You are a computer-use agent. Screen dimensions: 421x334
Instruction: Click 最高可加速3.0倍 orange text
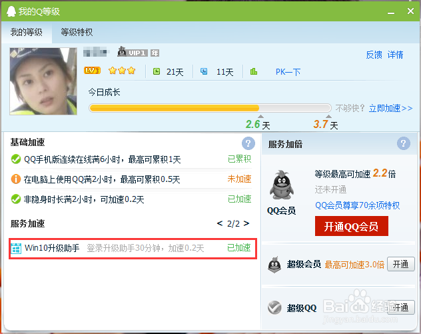pyautogui.click(x=354, y=265)
